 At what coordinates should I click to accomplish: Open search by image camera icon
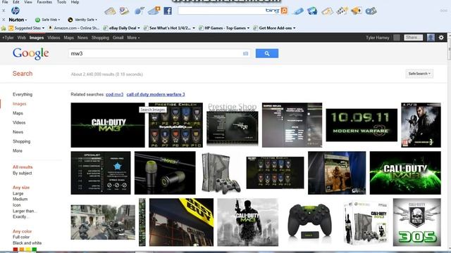pyautogui.click(x=245, y=53)
